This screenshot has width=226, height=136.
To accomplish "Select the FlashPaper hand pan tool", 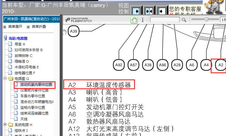I will click(134, 20).
